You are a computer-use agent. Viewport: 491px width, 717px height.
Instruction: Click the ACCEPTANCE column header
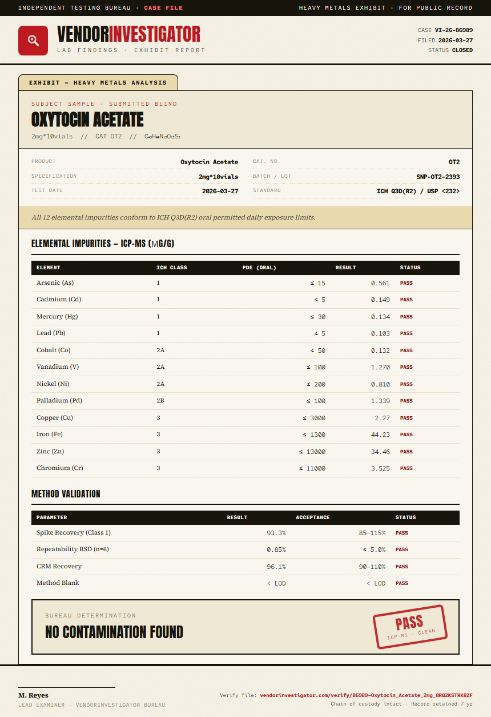coord(313,517)
